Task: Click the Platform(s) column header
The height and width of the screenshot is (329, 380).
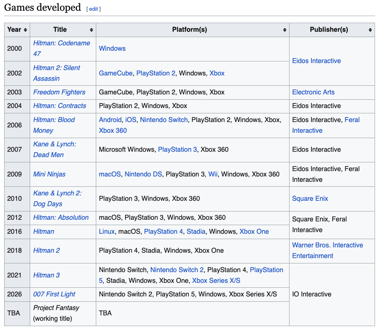Action: (x=192, y=30)
